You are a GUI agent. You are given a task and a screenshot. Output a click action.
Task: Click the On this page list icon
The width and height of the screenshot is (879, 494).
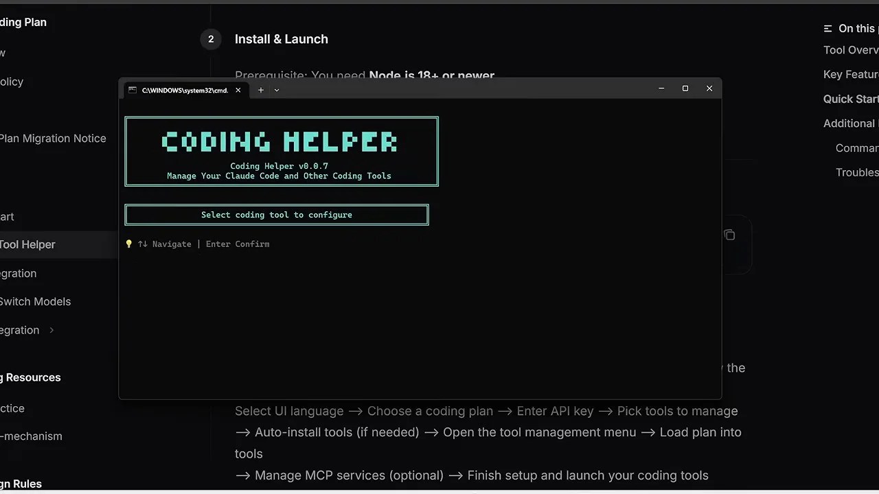827,29
